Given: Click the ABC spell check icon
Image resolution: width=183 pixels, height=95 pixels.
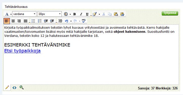Looking at the screenshot, I should (84, 21).
